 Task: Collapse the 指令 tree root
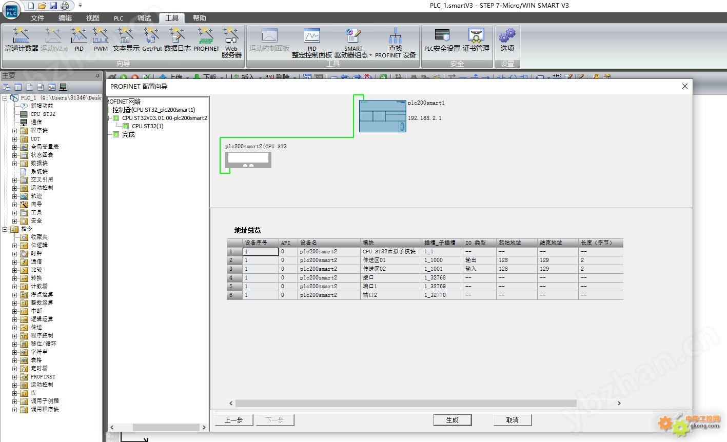[5, 229]
